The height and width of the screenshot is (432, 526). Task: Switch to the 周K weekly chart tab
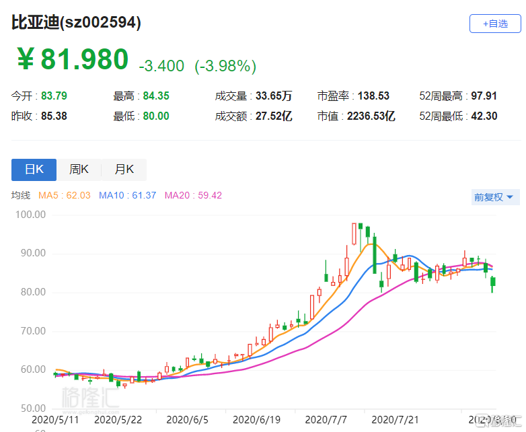79,170
